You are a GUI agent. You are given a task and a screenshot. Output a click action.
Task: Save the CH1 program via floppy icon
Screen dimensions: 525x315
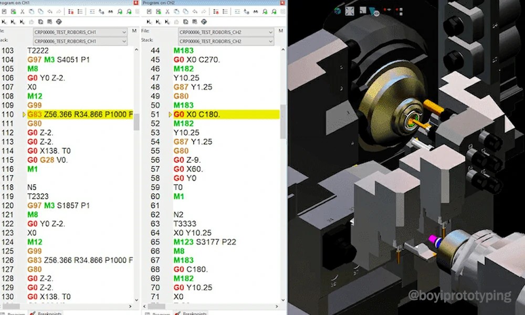[x=4, y=12]
